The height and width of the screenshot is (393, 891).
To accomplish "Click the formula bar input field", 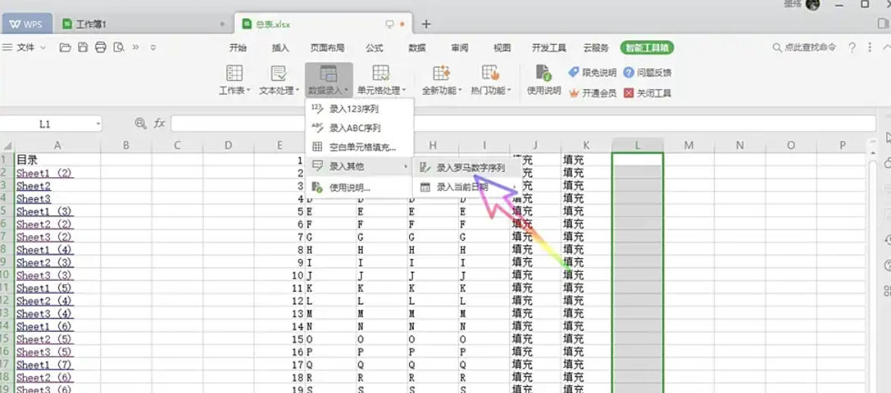I will click(x=523, y=123).
